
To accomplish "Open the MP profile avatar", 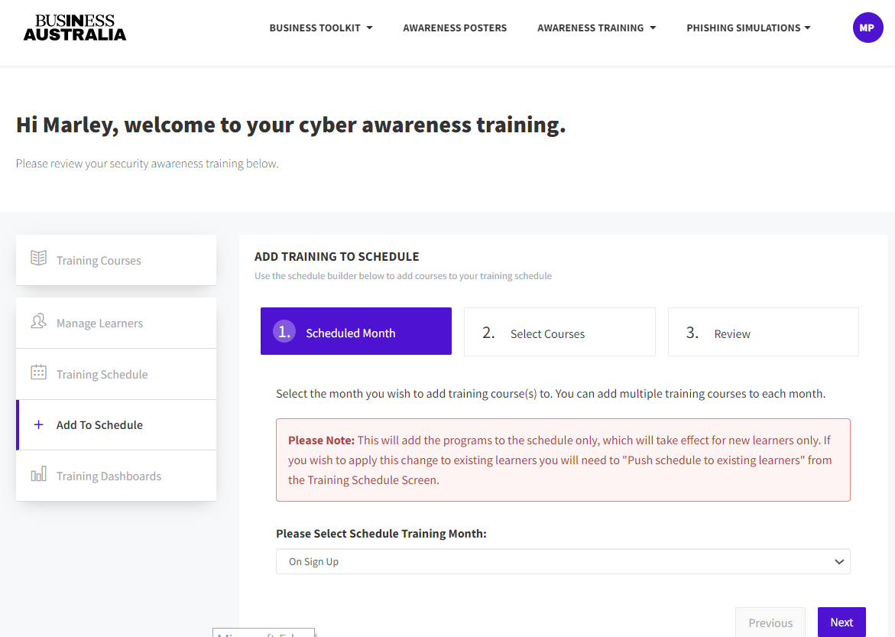I will (x=867, y=27).
